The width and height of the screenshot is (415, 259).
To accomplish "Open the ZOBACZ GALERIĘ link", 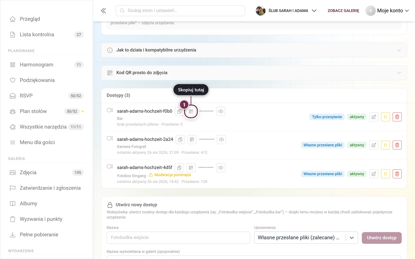I will (x=343, y=11).
